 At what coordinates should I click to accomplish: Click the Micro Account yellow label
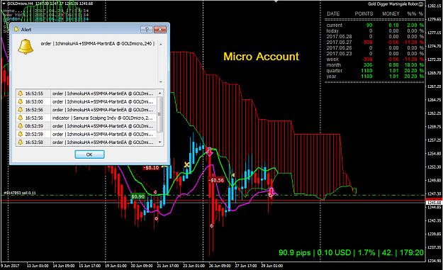261,57
